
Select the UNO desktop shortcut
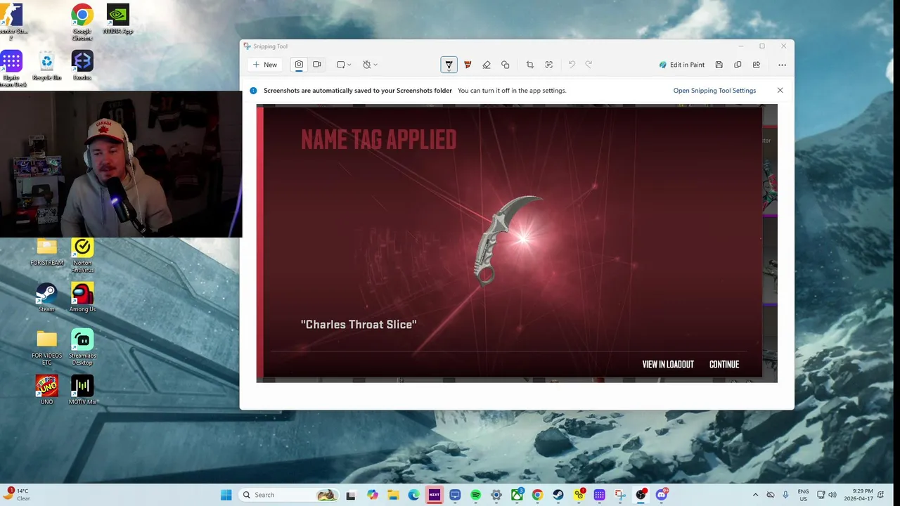pyautogui.click(x=46, y=390)
